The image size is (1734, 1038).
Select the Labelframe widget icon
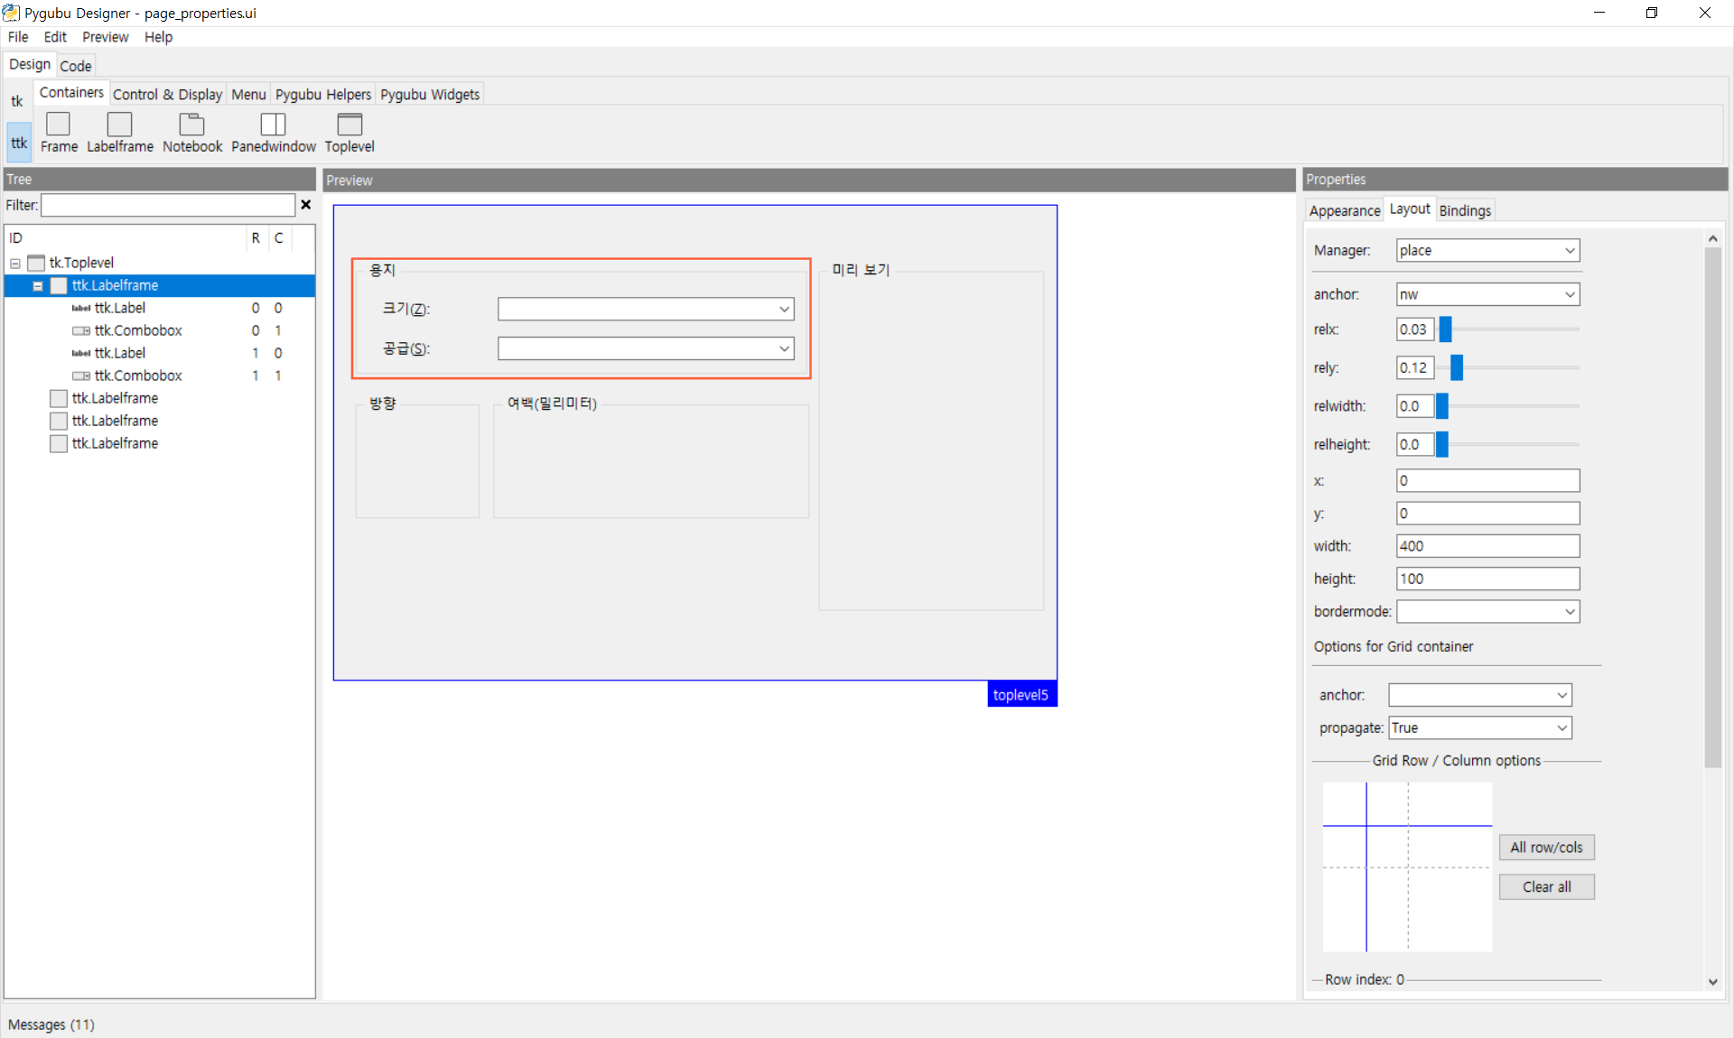119,125
